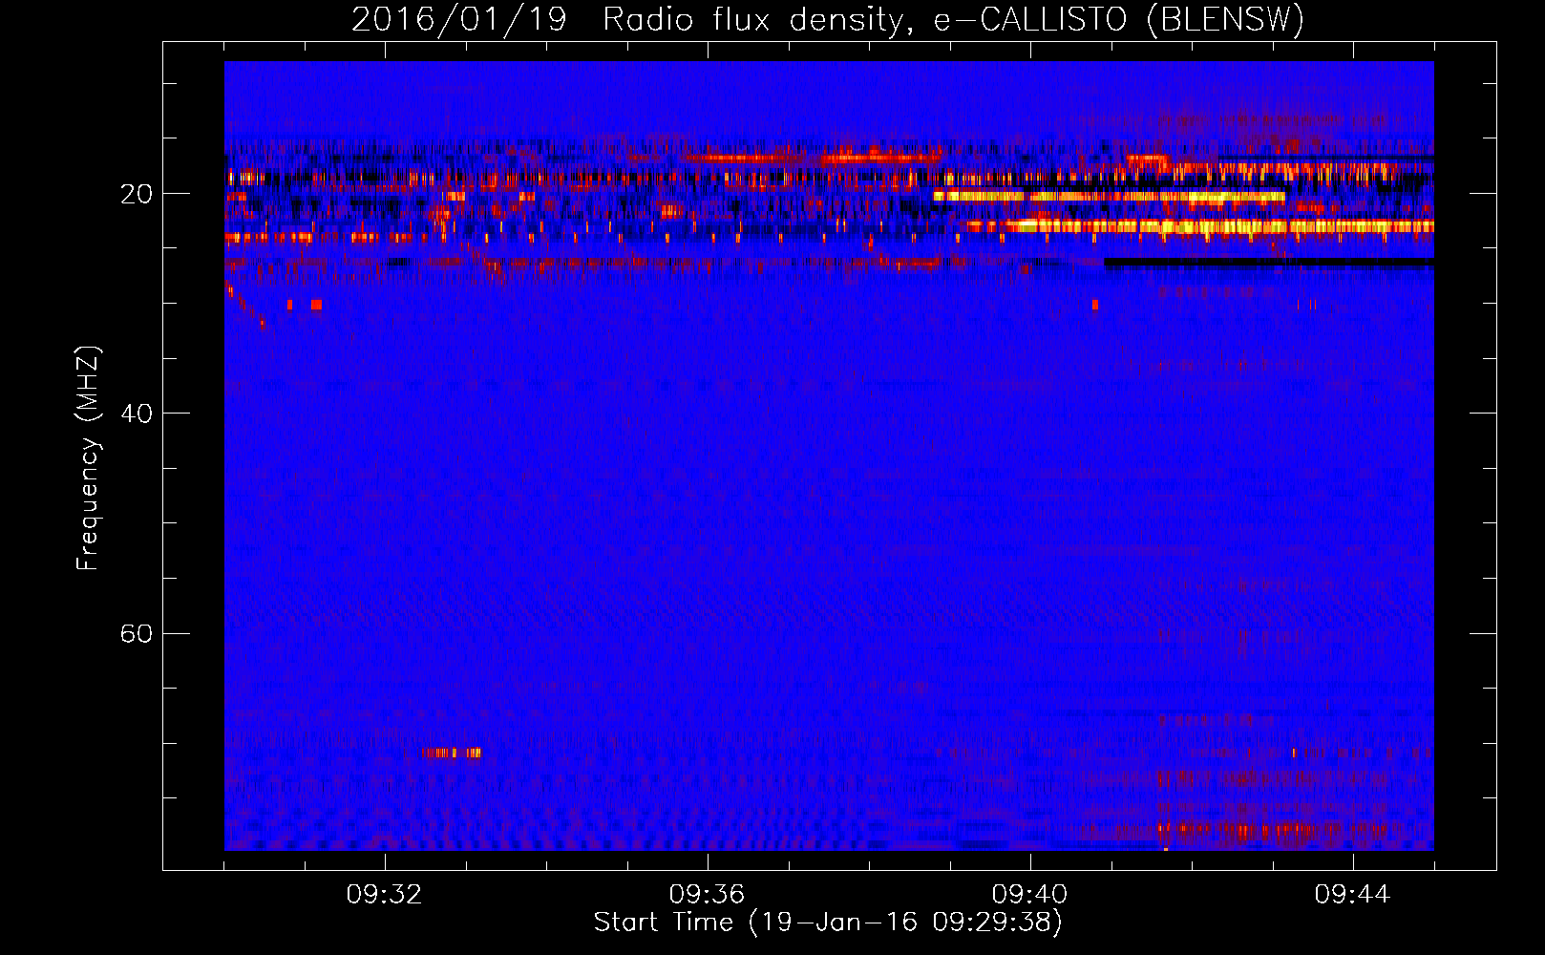Image resolution: width=1545 pixels, height=955 pixels.
Task: Click the 60 MHz frequency tick label
Action: coord(137,633)
